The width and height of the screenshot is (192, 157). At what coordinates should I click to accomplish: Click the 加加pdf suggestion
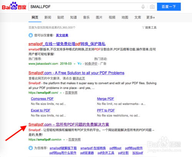137,153
